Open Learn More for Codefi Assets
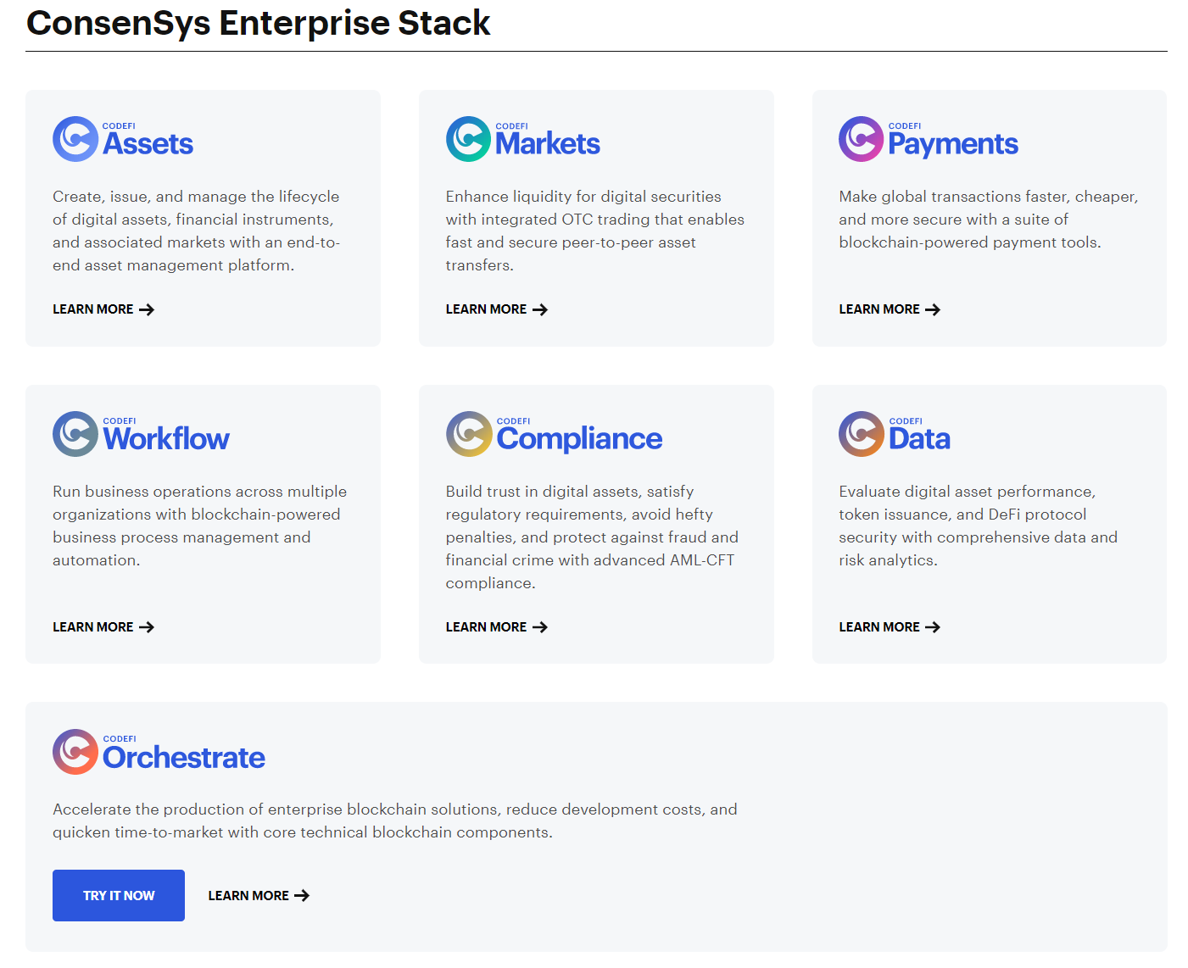The width and height of the screenshot is (1188, 968). click(103, 309)
